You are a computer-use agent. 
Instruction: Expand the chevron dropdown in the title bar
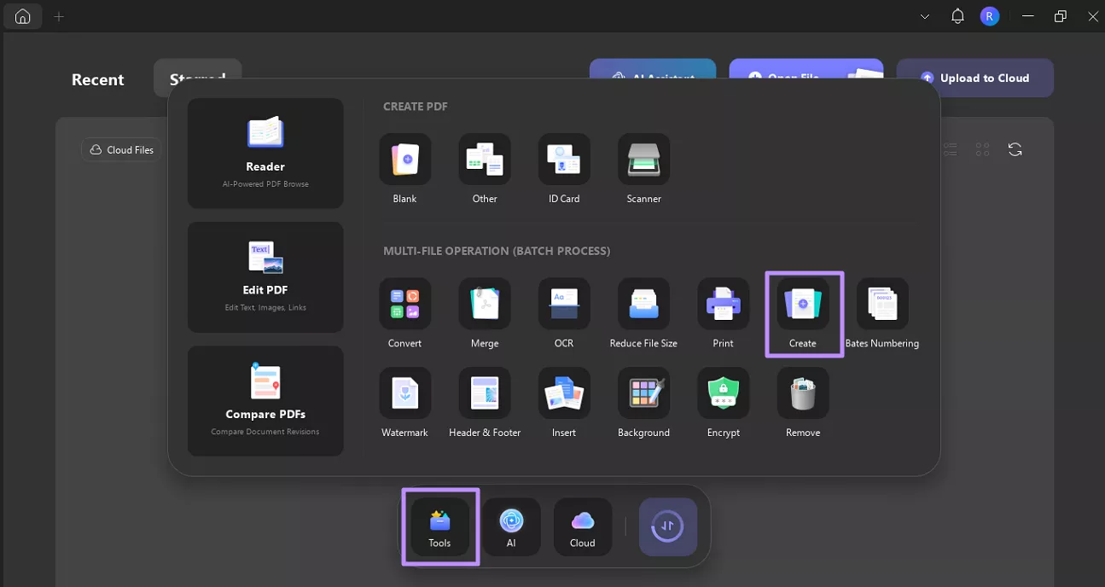pyautogui.click(x=924, y=15)
